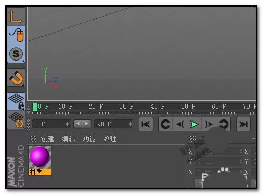Toggle the locked workplane grid icon

point(16,101)
